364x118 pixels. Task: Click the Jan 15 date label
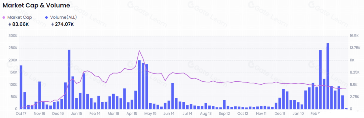coord(76,114)
